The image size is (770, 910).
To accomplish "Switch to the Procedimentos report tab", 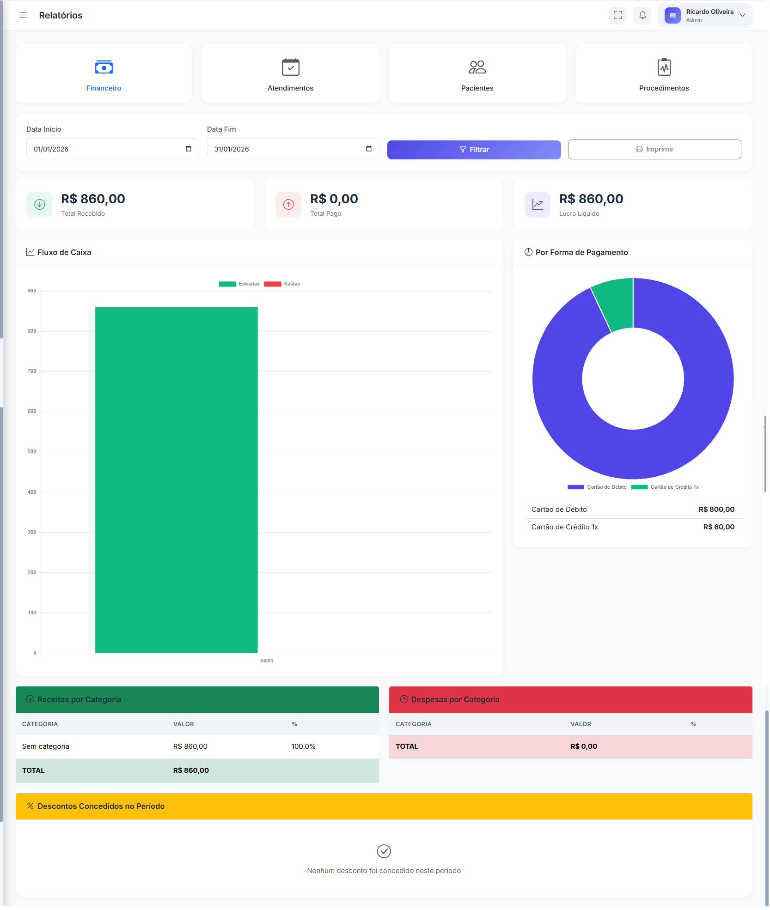I will tap(663, 74).
